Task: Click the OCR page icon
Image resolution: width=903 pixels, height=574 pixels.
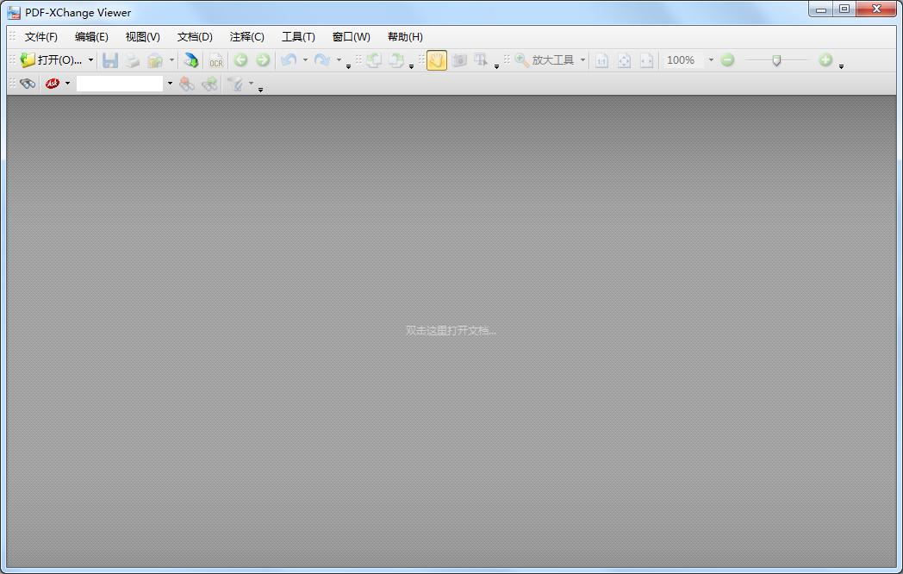Action: 216,60
